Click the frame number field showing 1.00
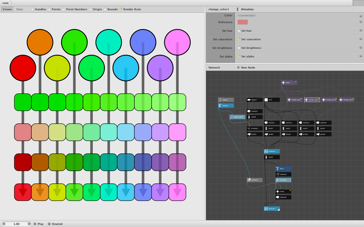 16,224
